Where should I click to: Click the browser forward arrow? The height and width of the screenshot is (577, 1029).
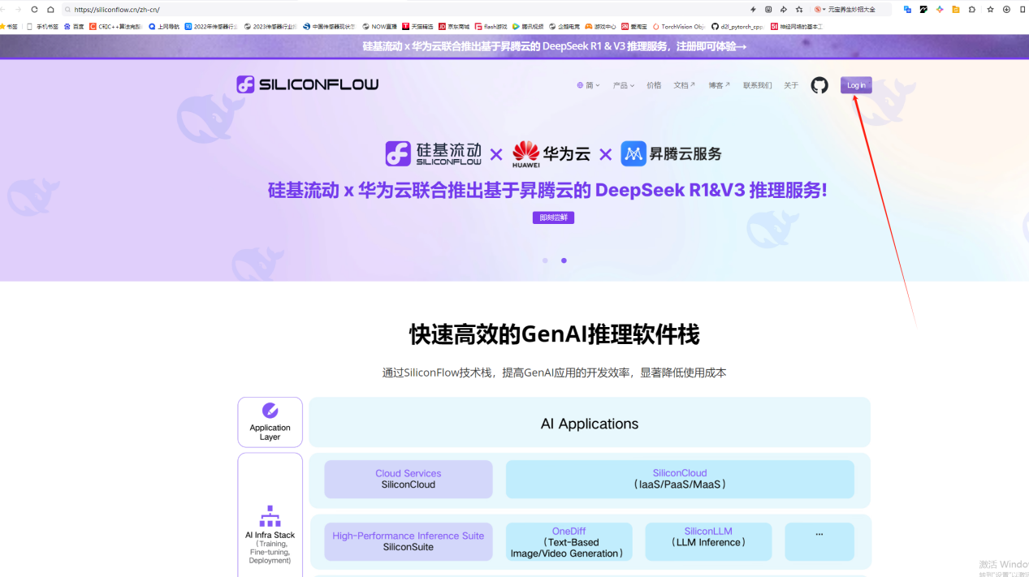pyautogui.click(x=18, y=9)
